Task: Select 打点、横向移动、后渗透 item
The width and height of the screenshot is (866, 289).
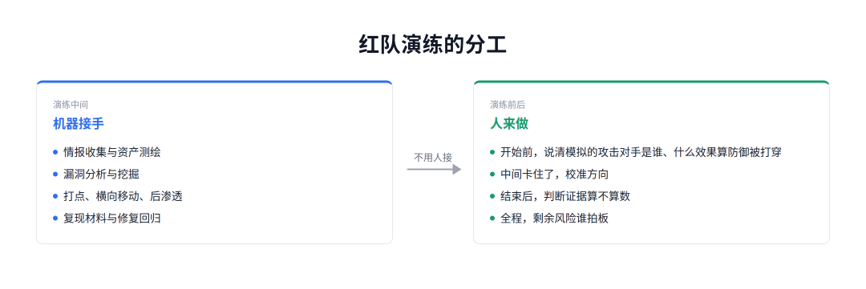Action: [123, 196]
